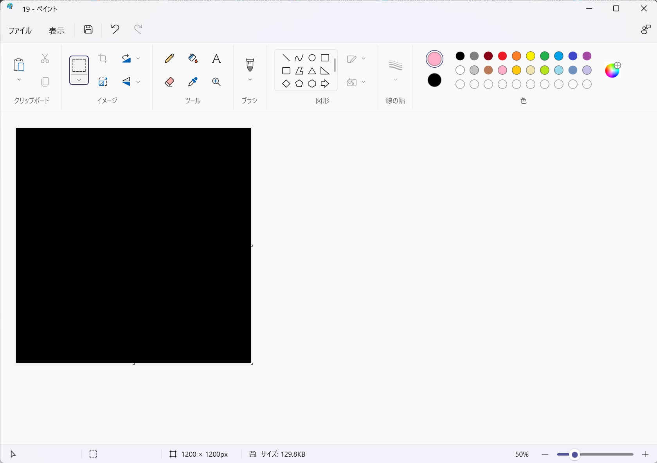Select the Color picker tool
The height and width of the screenshot is (463, 657).
click(x=193, y=82)
